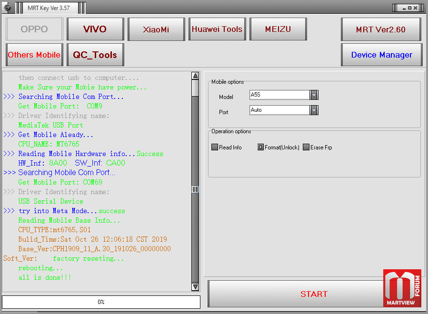This screenshot has width=428, height=314.
Task: Click the log line 'USB Serial Device'
Action: click(51, 201)
